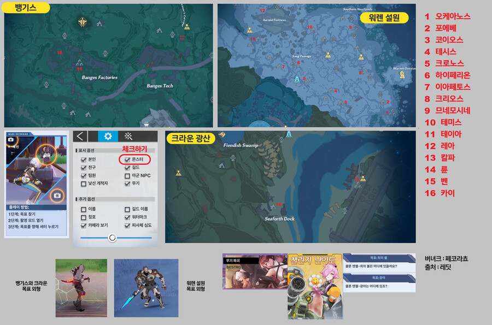Check the 낯선 개척자 option

click(x=84, y=184)
